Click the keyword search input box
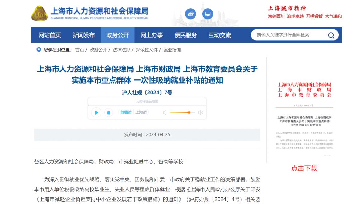The height and width of the screenshot is (204, 361). coord(286,35)
